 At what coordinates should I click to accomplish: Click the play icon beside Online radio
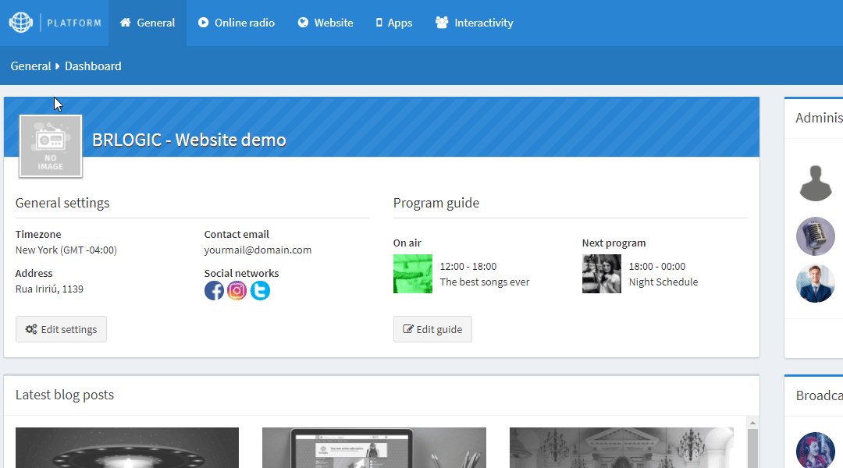tap(203, 23)
